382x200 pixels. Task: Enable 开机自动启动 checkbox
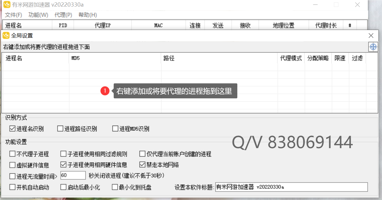click(12, 187)
